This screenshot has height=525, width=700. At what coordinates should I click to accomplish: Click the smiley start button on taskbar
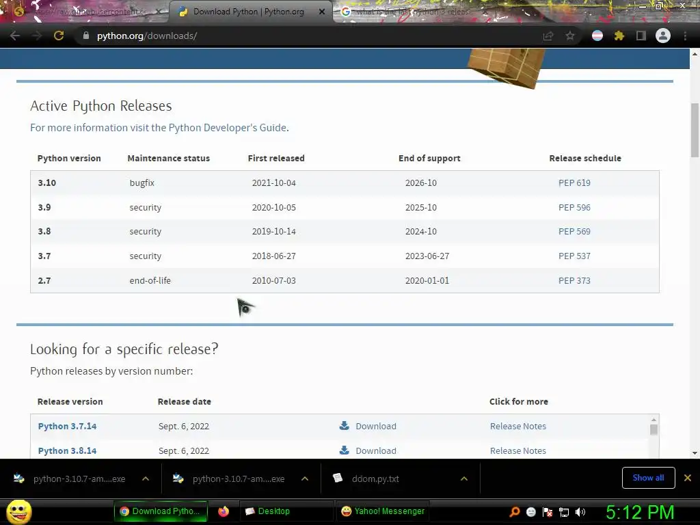(x=18, y=511)
